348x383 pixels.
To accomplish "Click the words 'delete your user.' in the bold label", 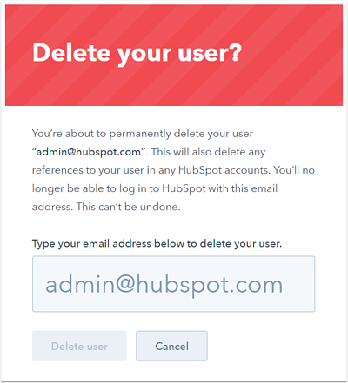I will point(241,244).
